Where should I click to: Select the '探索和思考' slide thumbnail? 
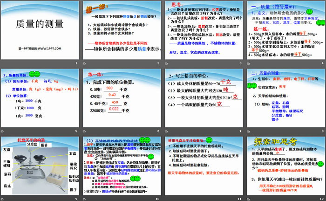point(286,166)
